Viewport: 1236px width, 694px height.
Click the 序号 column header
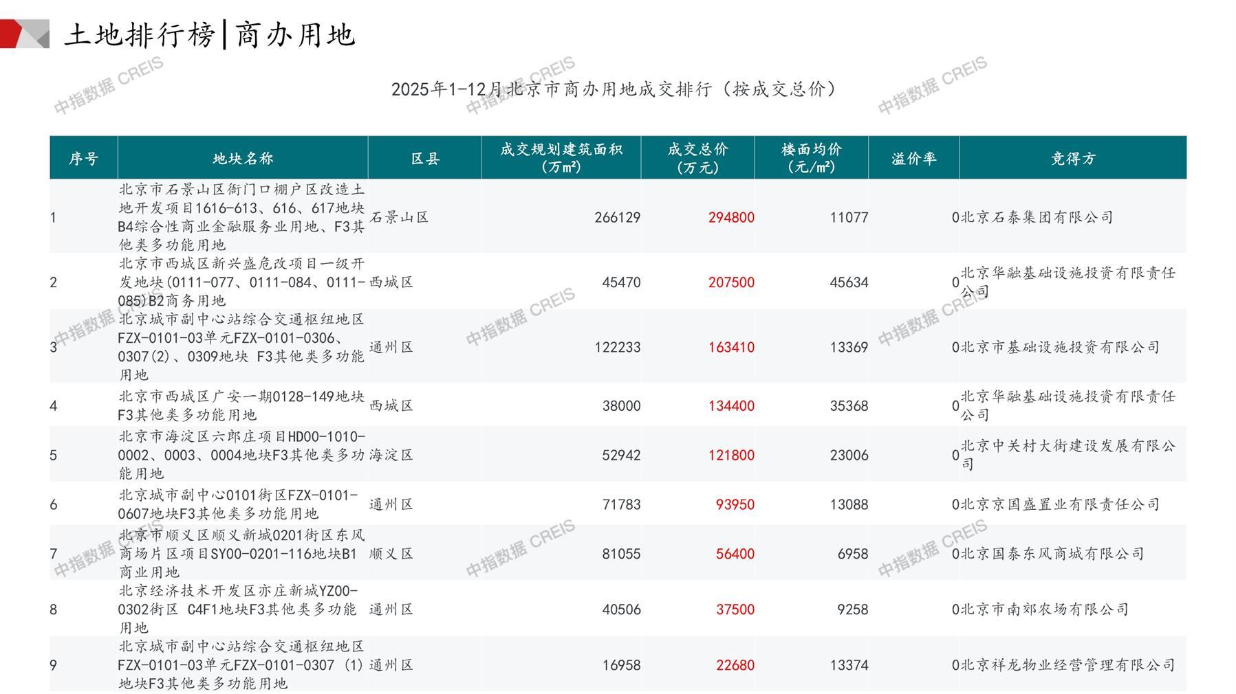(x=83, y=159)
